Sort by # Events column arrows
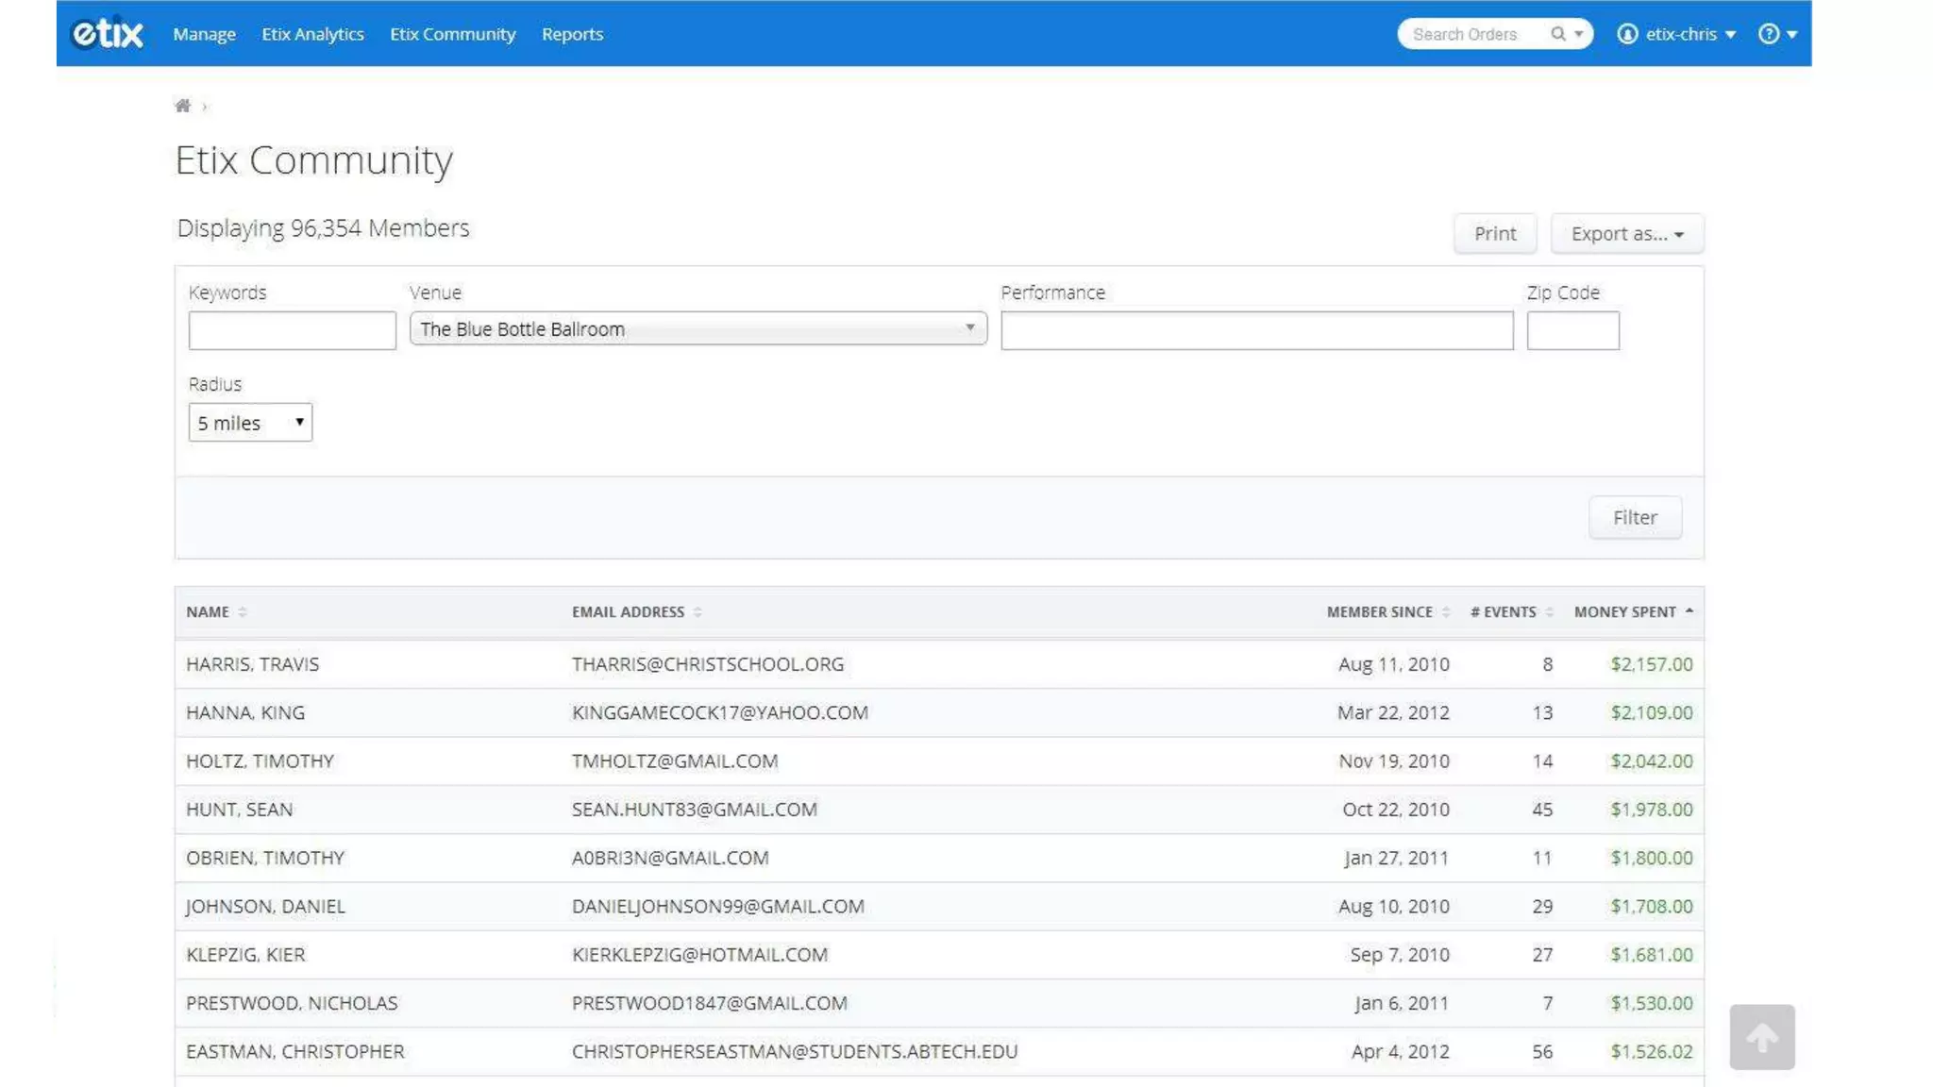The width and height of the screenshot is (1933, 1087). 1549,612
